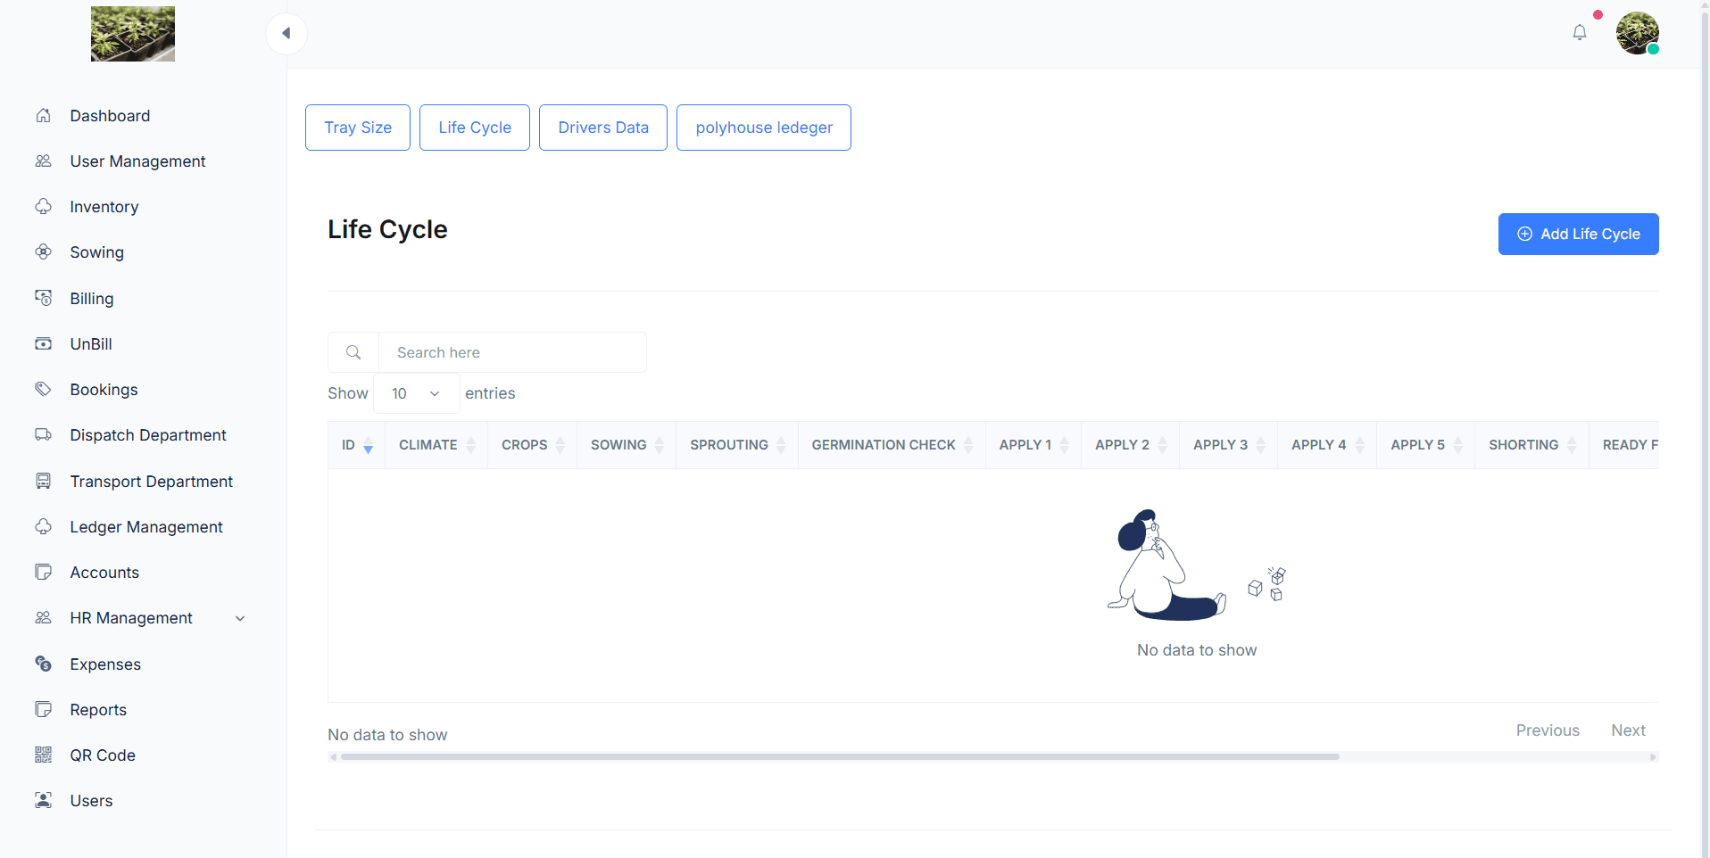Collapse the sidebar with the arrow button
1710x858 pixels.
[286, 34]
